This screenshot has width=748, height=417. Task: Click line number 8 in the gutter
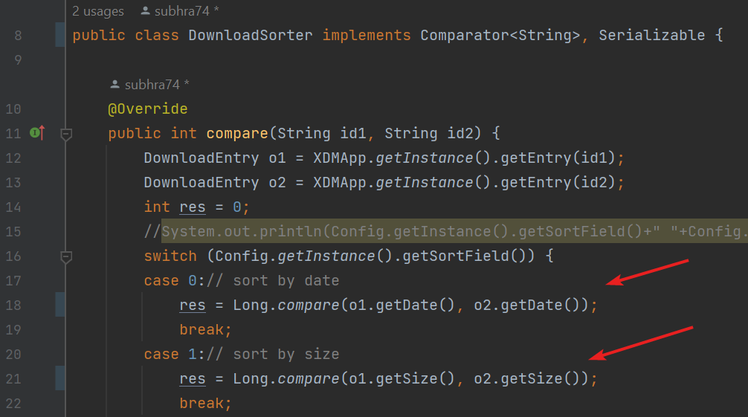pos(18,35)
